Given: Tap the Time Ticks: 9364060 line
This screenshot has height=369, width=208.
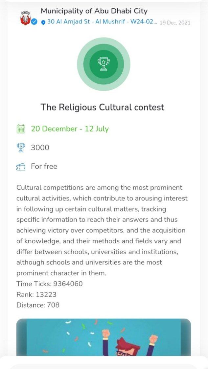Looking at the screenshot, I should (x=49, y=284).
